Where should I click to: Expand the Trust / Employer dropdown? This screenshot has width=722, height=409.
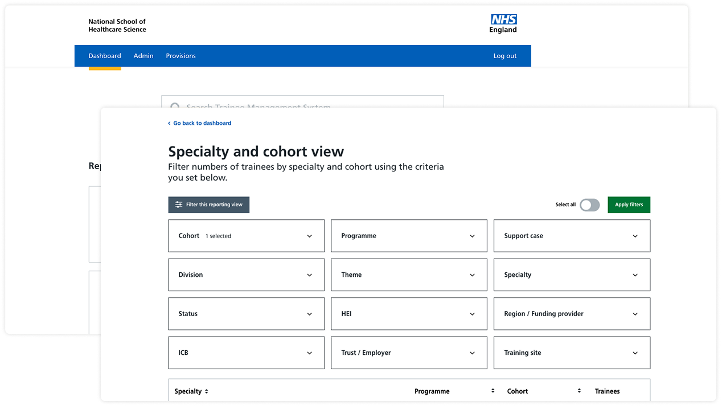[x=409, y=353]
